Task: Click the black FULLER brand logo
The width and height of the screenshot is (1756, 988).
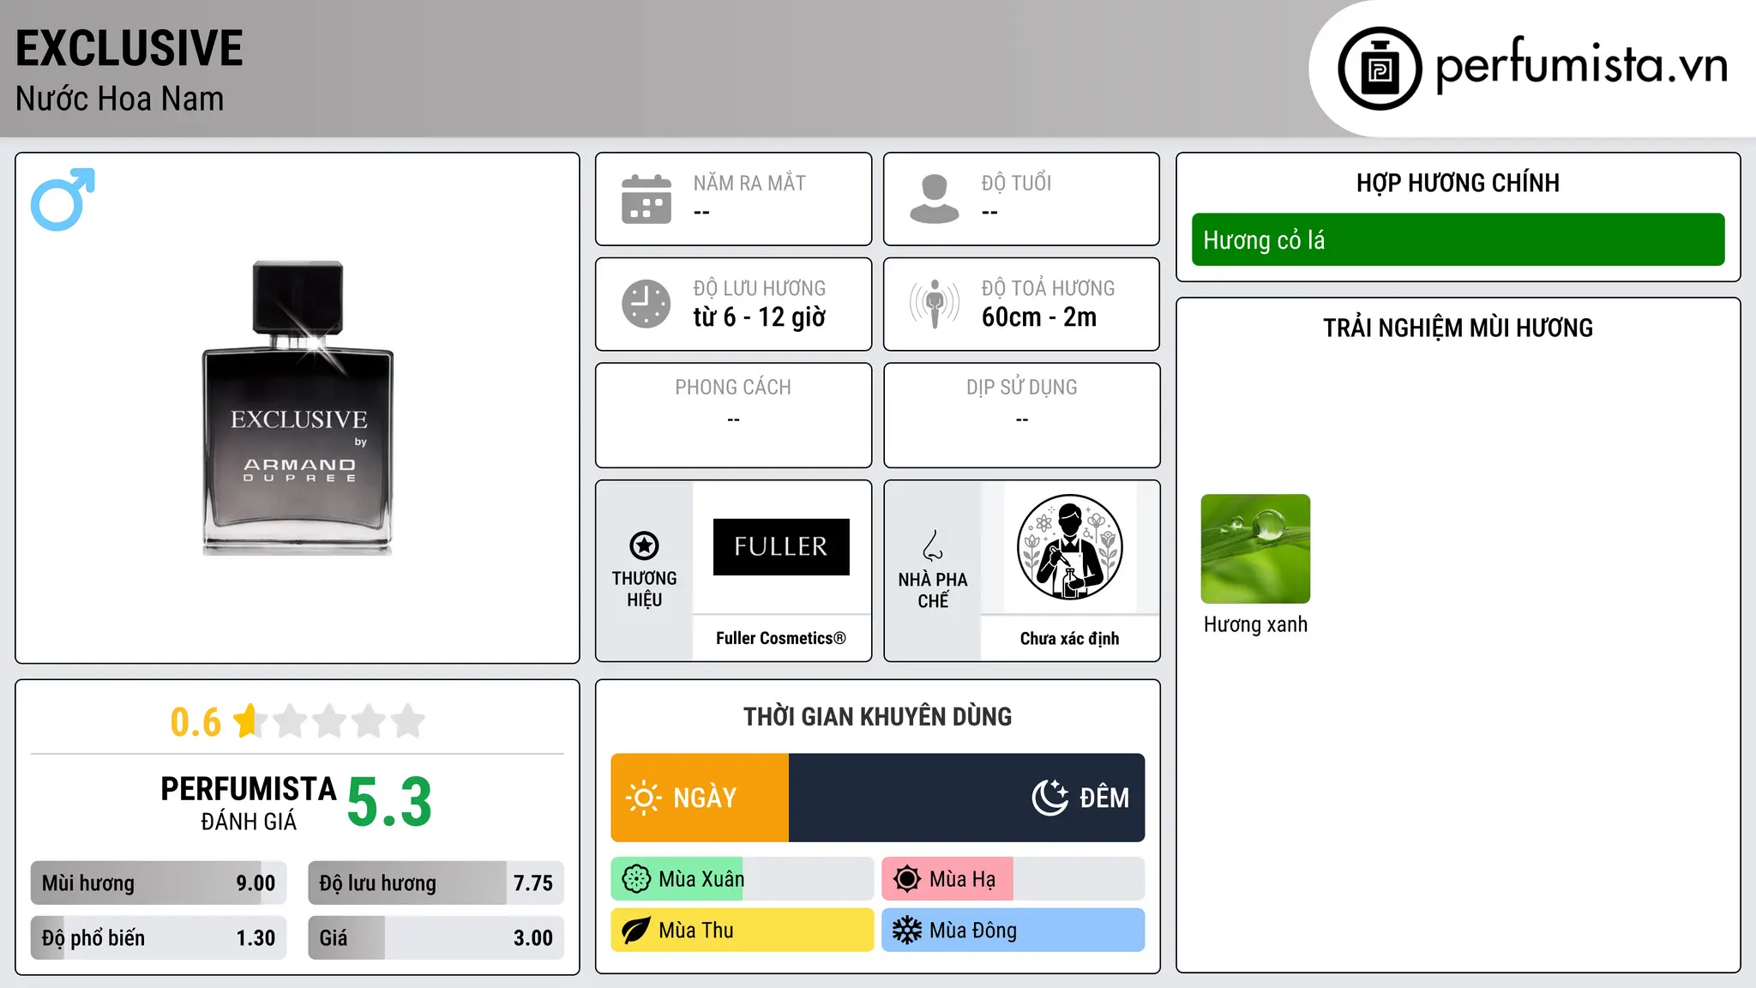Action: click(x=781, y=546)
